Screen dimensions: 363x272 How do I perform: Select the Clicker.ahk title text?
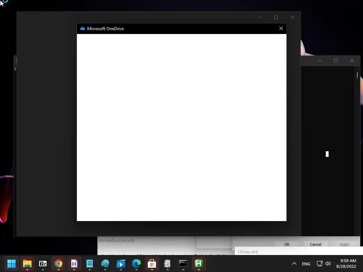point(248,252)
